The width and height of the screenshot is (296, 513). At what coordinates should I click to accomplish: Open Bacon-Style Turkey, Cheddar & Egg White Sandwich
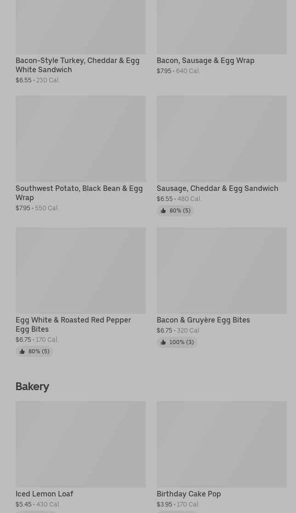pos(77,65)
